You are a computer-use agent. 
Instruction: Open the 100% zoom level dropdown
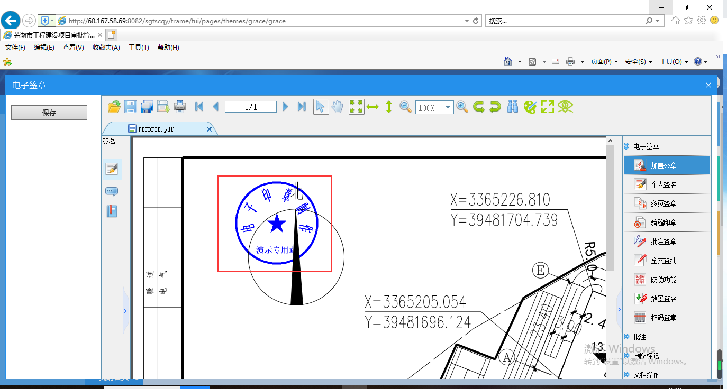pos(448,107)
